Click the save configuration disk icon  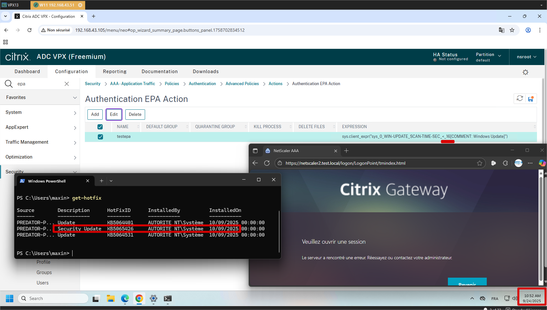[530, 99]
